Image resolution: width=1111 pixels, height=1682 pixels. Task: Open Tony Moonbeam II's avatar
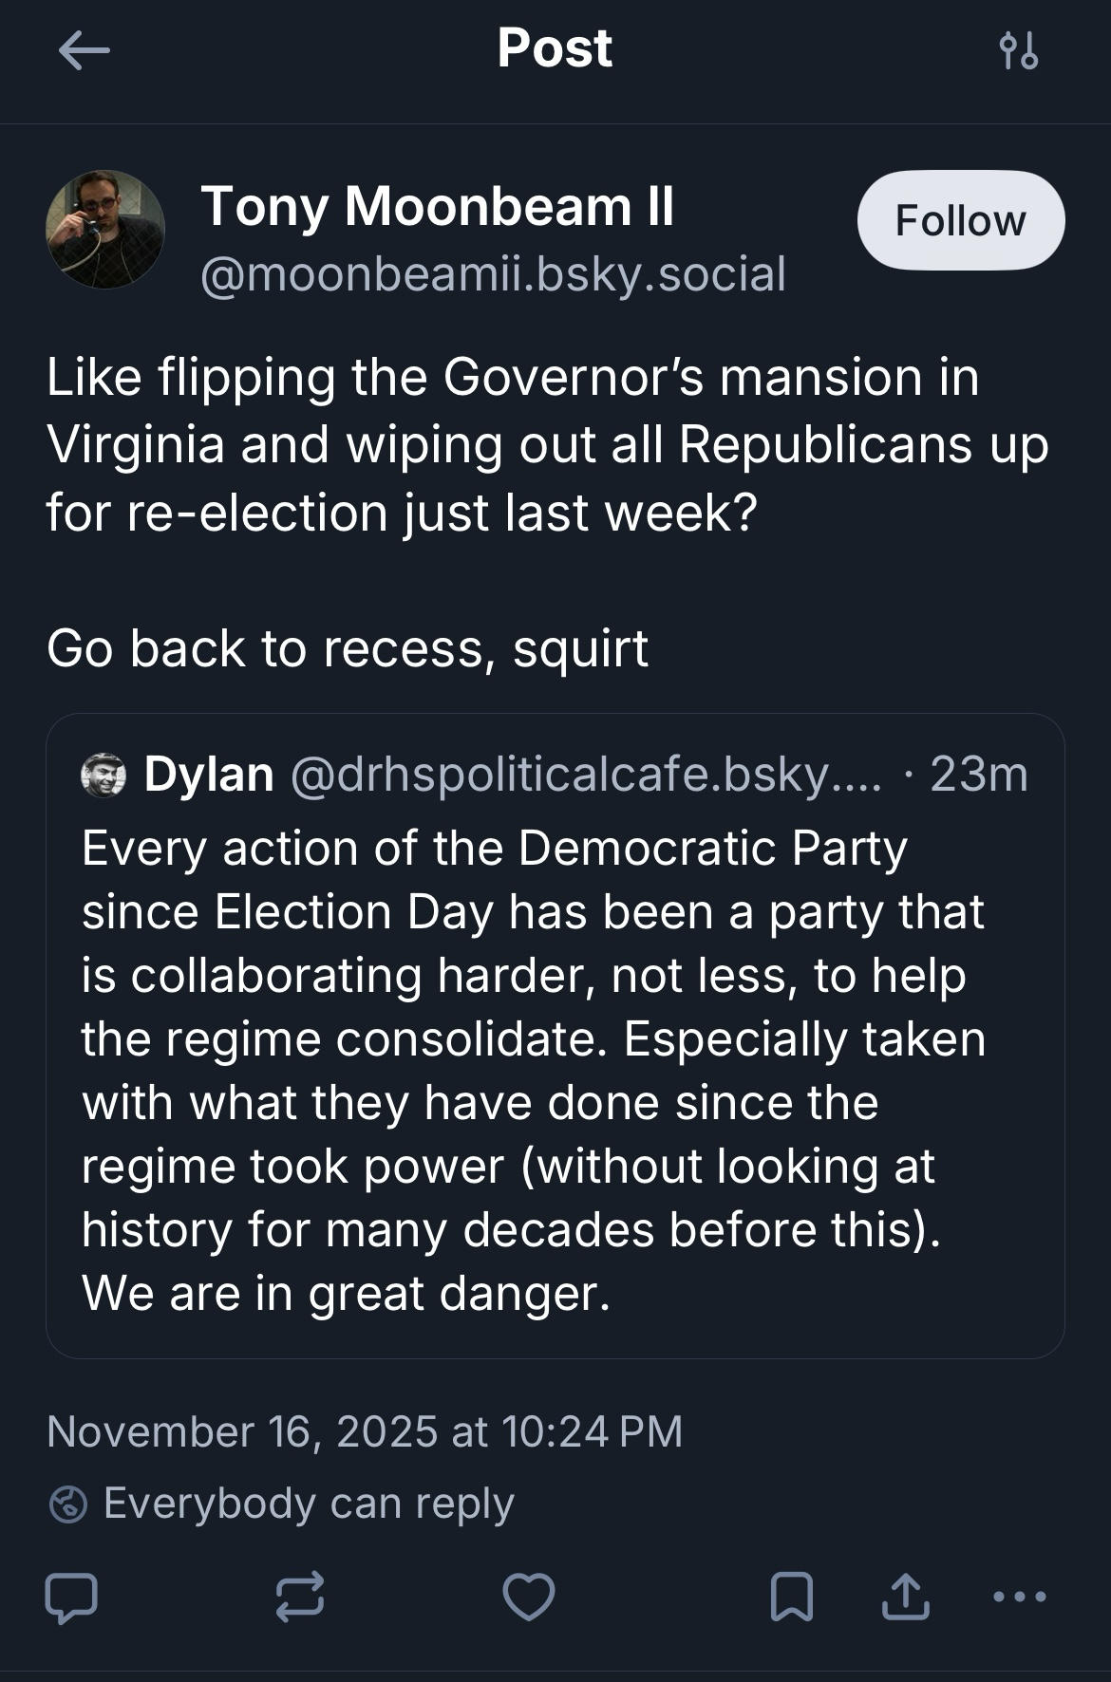105,230
